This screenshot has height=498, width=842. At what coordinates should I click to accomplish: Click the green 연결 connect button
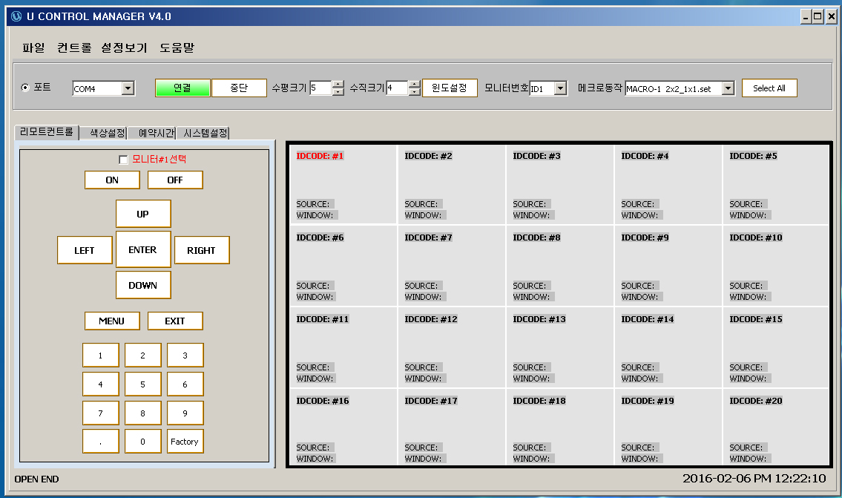(182, 88)
